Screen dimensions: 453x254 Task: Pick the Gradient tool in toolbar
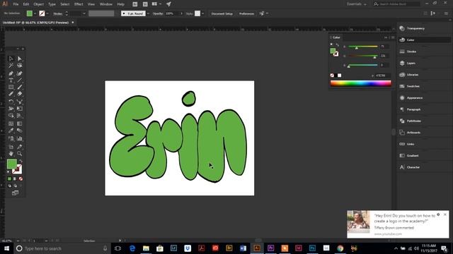(20, 123)
